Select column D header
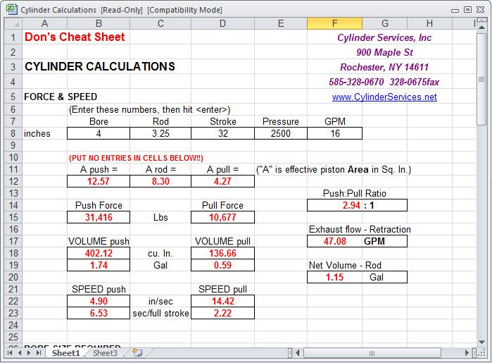This screenshot has width=492, height=363. coord(222,23)
